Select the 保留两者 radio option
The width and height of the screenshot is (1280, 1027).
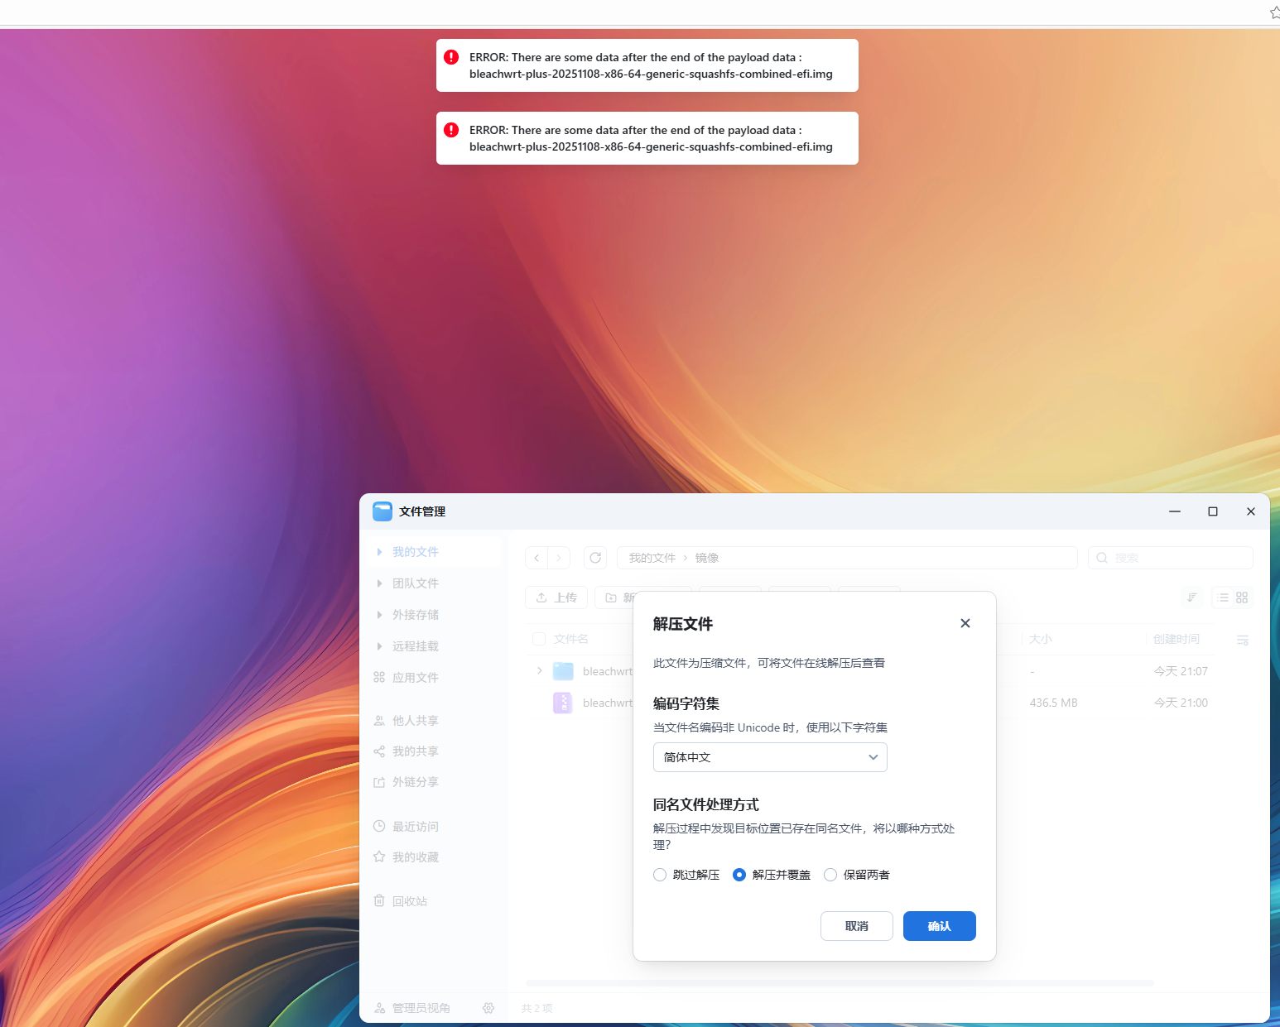830,875
